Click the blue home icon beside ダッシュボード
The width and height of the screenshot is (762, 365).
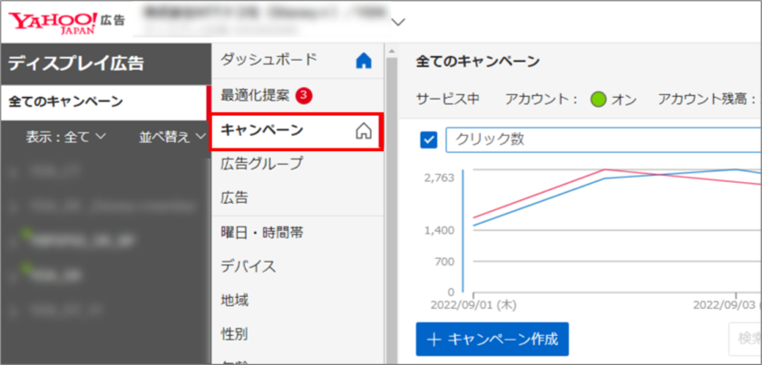364,62
